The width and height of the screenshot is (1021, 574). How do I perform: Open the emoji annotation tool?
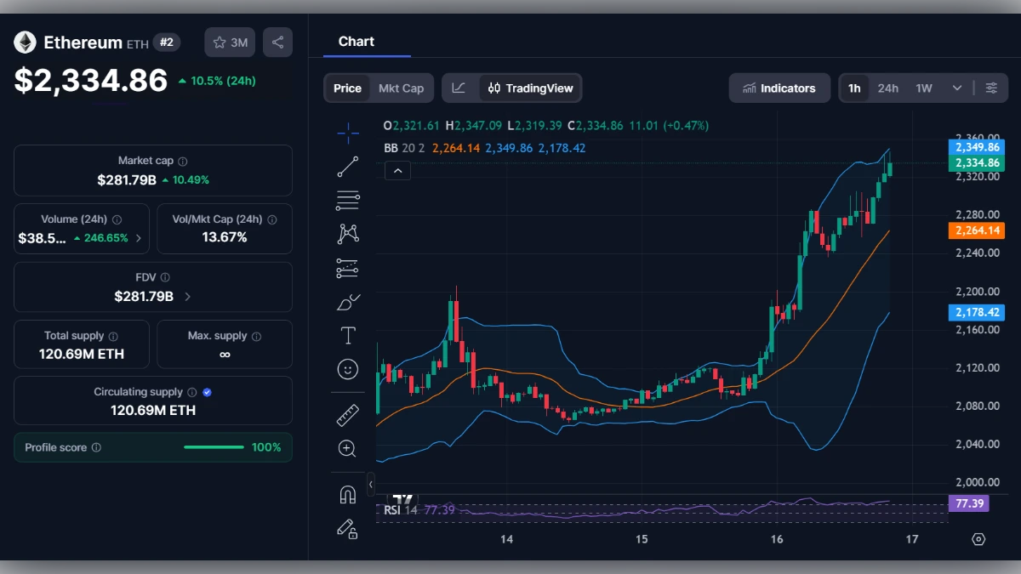point(348,368)
